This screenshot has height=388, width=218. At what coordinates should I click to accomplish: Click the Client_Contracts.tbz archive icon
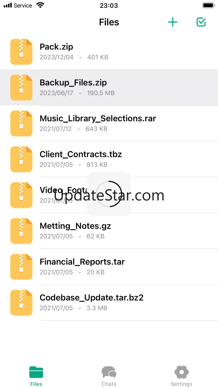[x=22, y=159]
